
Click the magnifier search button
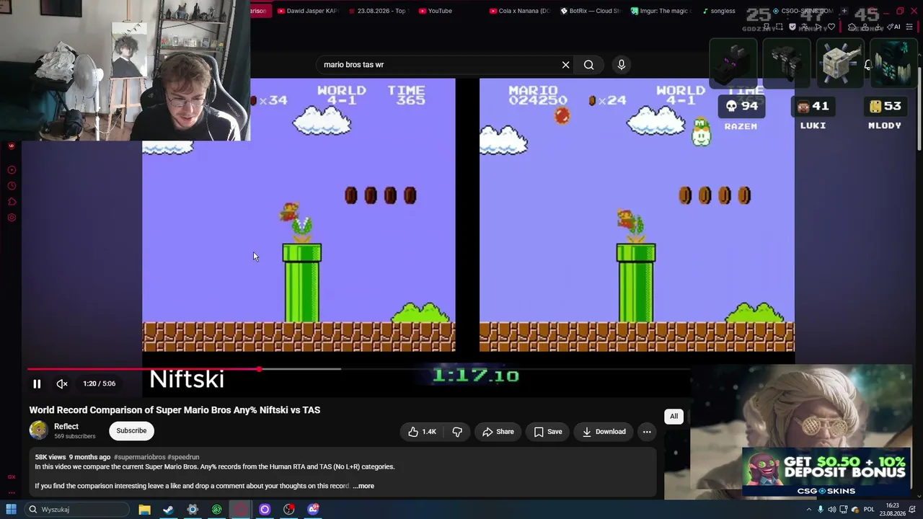589,65
